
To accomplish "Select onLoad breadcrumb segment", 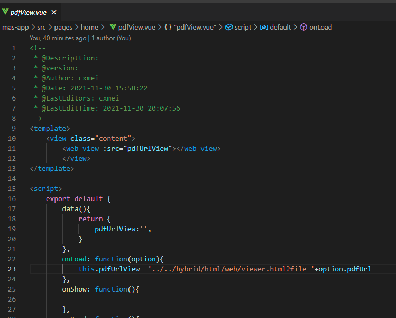I will (321, 28).
